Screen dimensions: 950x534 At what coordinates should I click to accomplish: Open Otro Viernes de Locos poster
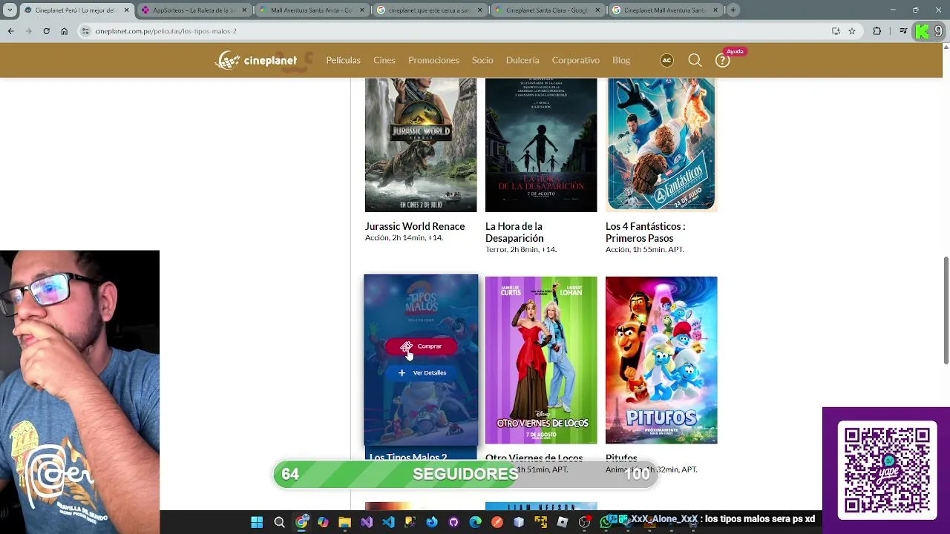[x=541, y=360]
